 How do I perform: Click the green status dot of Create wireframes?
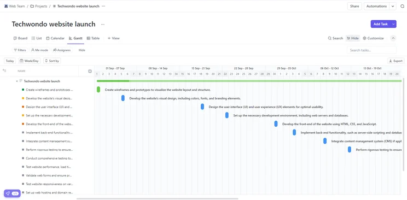(x=23, y=90)
